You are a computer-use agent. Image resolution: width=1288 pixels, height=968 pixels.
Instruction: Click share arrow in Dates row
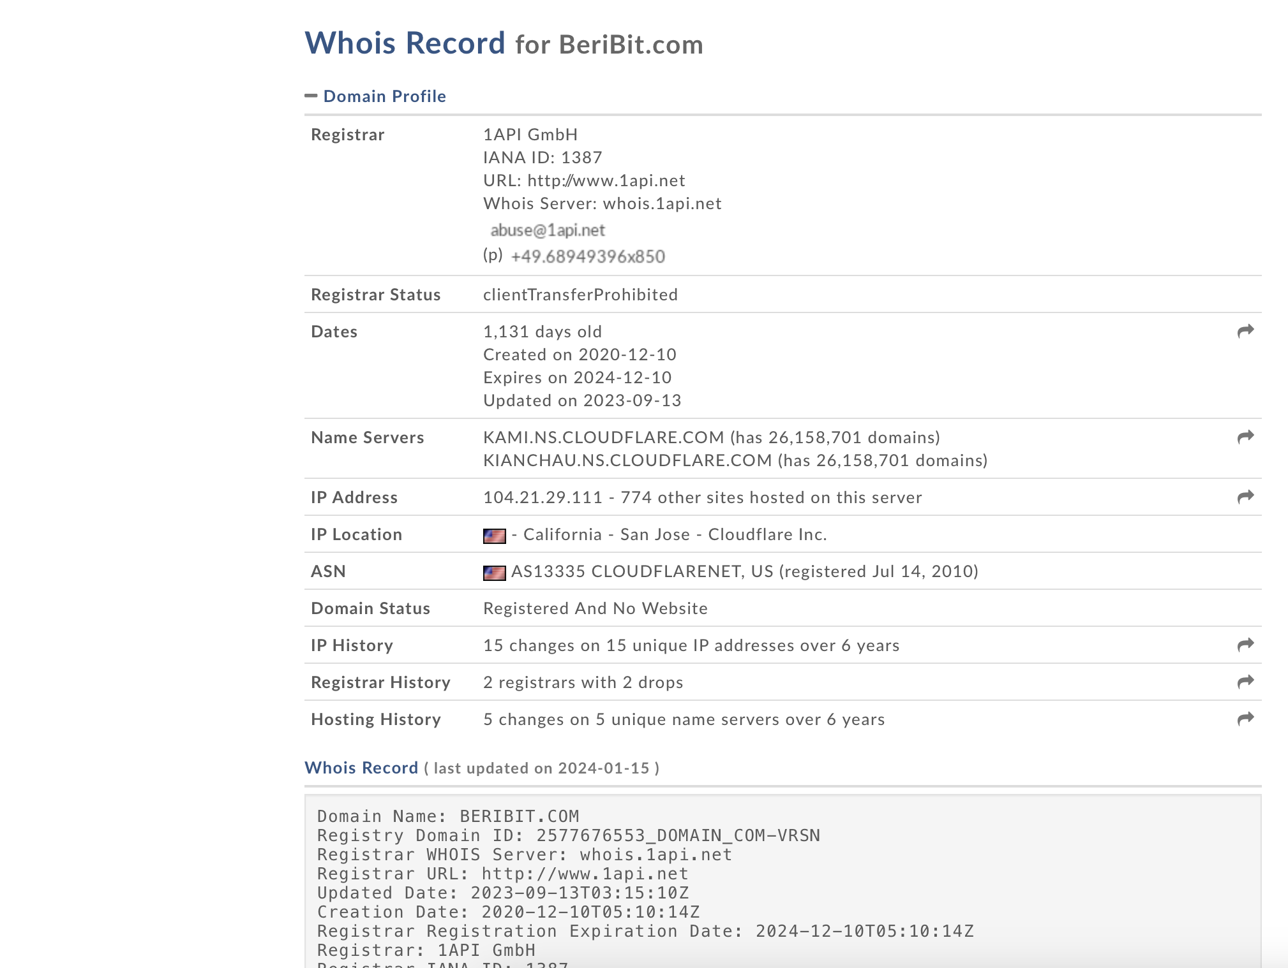click(1245, 331)
